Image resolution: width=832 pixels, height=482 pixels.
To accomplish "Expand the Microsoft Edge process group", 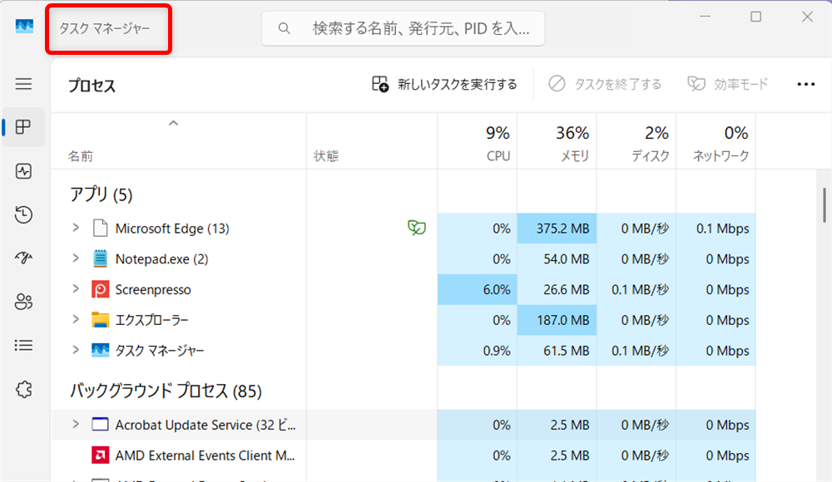I will tap(74, 228).
